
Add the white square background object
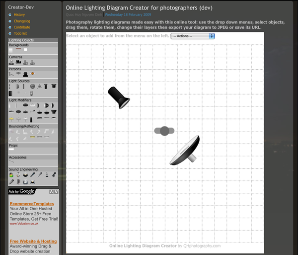click(25, 49)
